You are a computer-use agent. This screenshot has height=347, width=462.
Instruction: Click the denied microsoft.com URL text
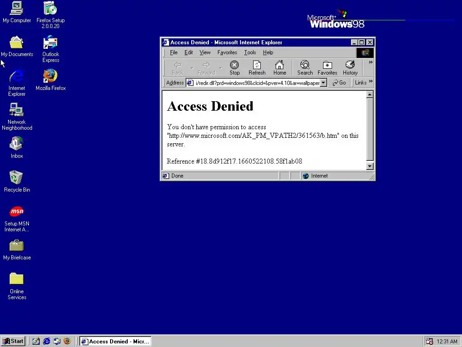[x=253, y=136]
